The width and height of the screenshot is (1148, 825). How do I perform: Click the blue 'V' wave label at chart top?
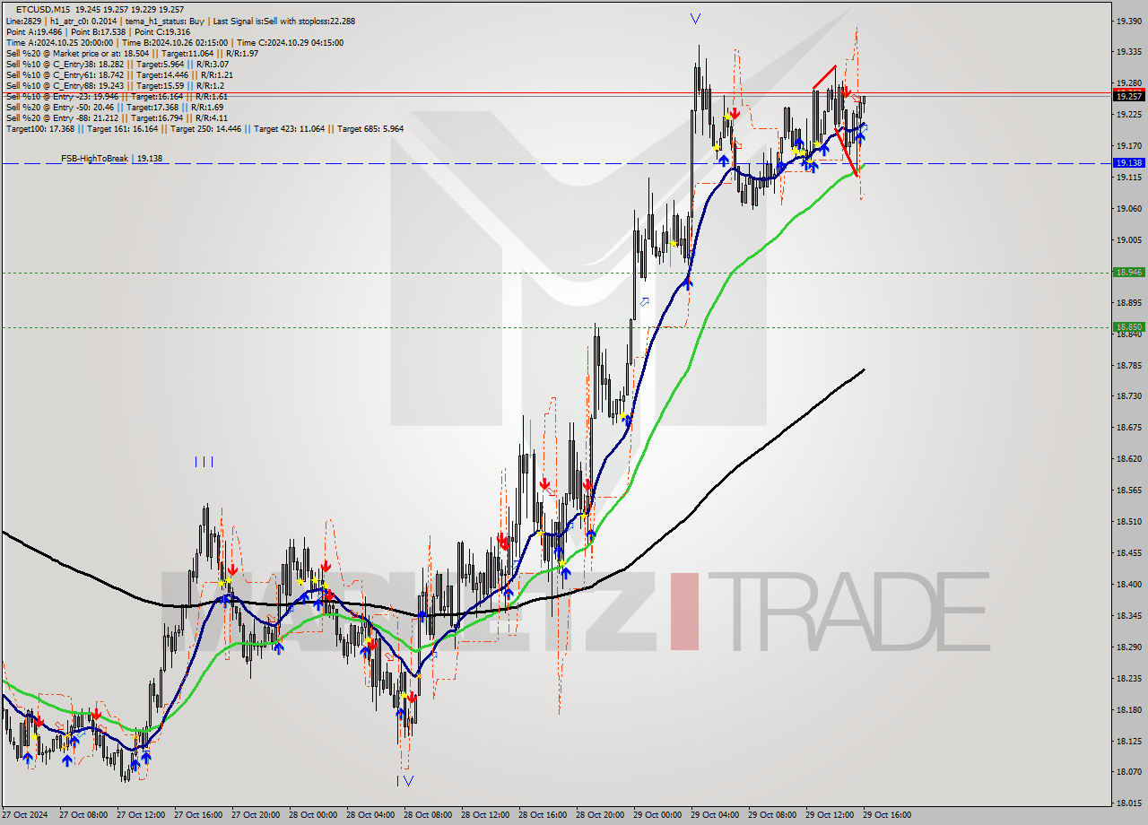pos(696,18)
